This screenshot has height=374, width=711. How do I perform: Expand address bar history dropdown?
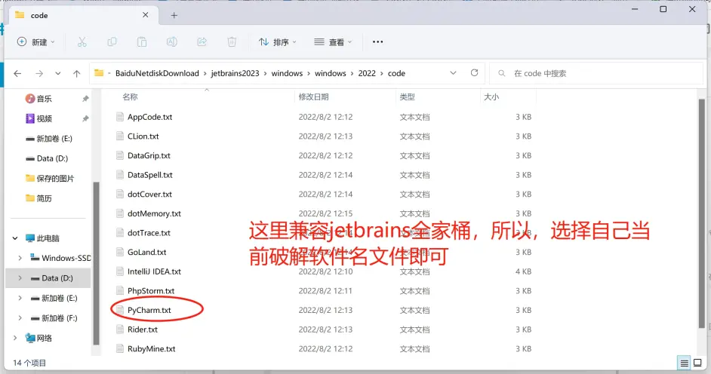tap(453, 73)
